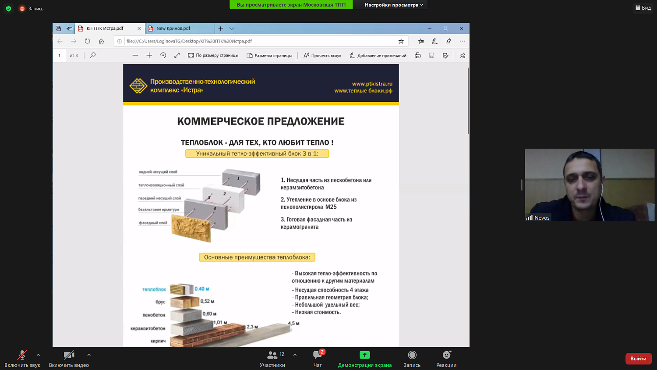
Task: Open PDF in full screen view
Action: pos(177,56)
